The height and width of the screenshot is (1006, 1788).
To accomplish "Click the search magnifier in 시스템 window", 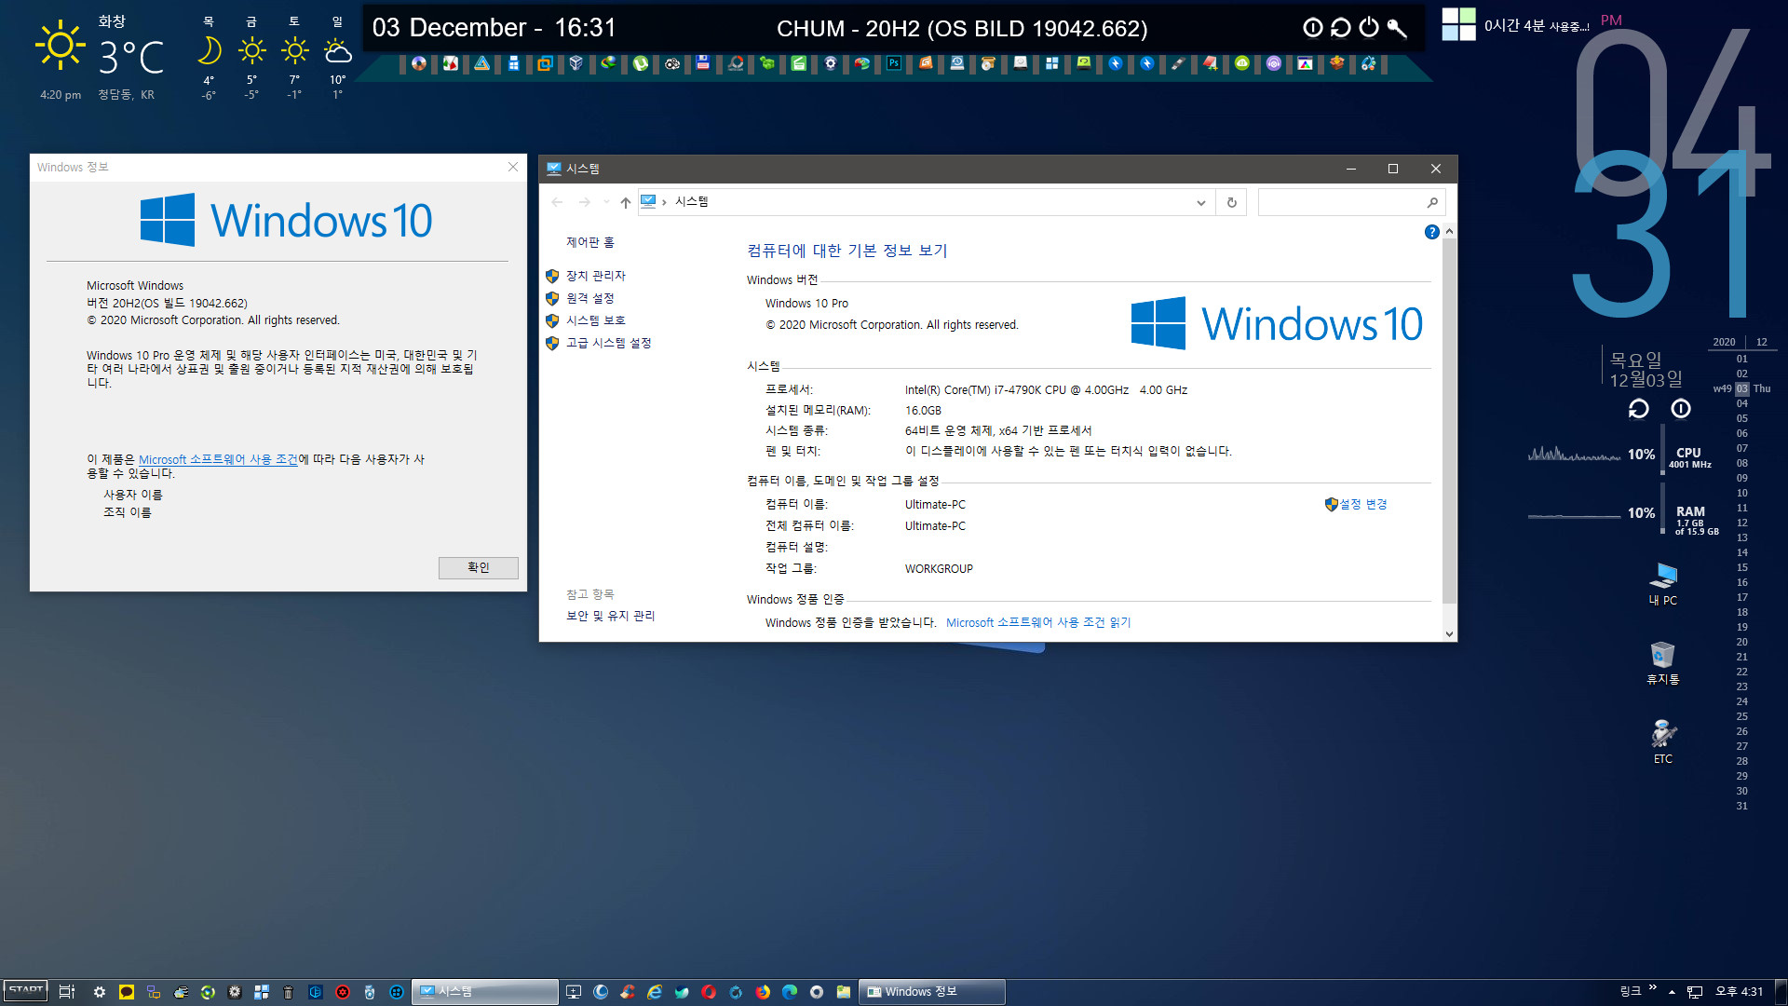I will [1432, 202].
